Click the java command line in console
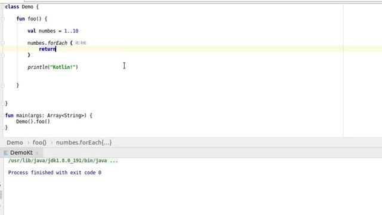 point(63,161)
